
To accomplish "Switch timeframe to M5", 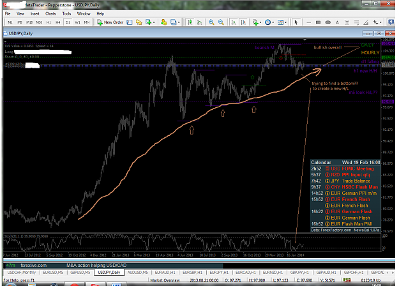I will pyautogui.click(x=20, y=22).
